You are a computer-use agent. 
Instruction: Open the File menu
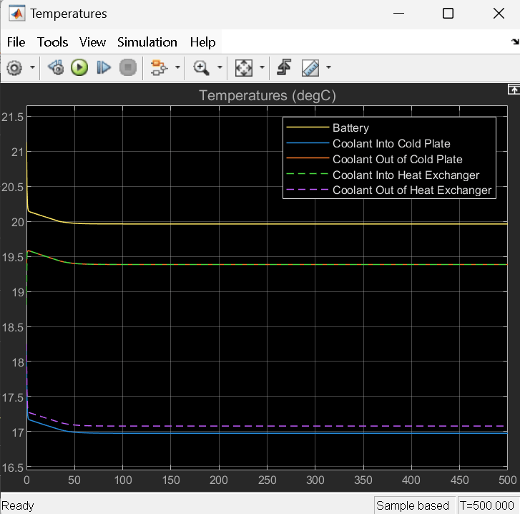(16, 42)
